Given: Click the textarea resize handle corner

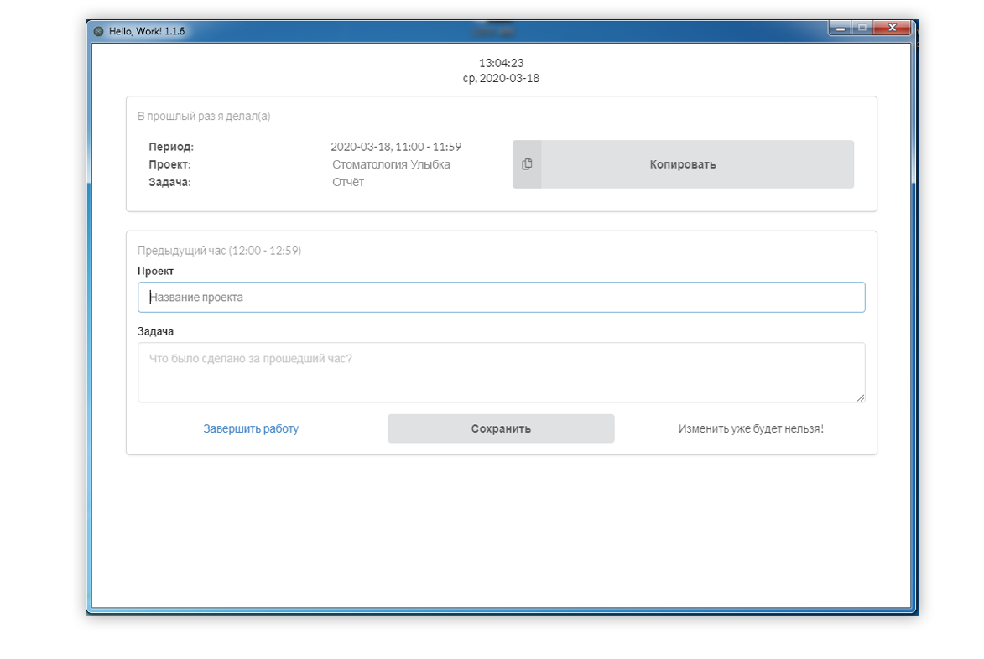Looking at the screenshot, I should [861, 397].
